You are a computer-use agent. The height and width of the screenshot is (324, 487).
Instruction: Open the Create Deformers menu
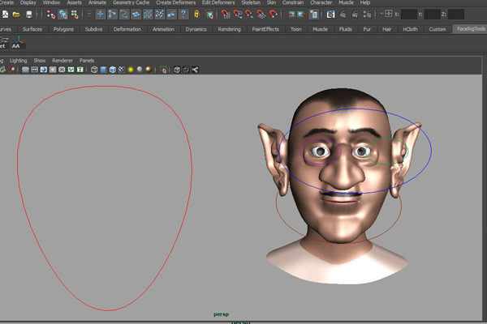click(176, 2)
